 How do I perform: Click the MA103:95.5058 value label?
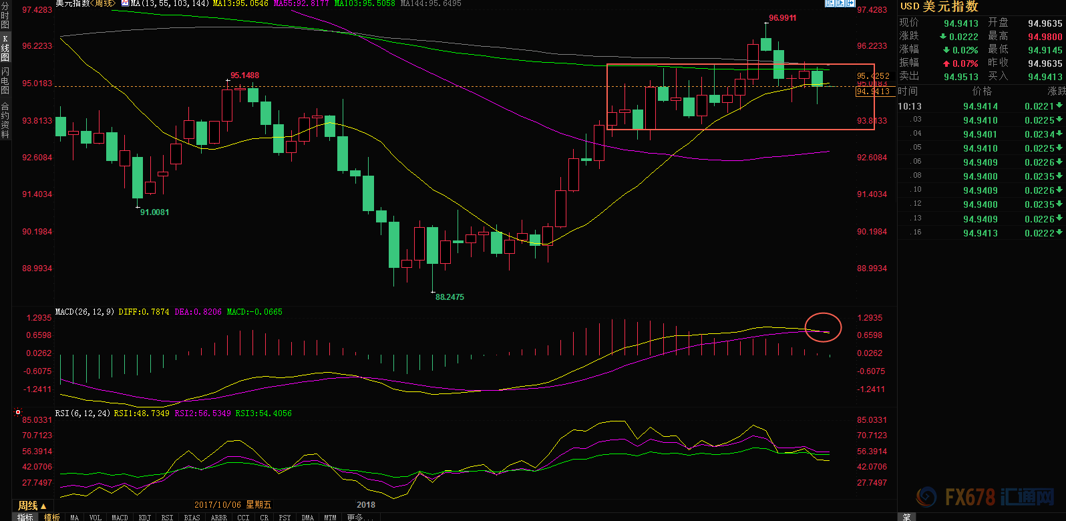(365, 3)
